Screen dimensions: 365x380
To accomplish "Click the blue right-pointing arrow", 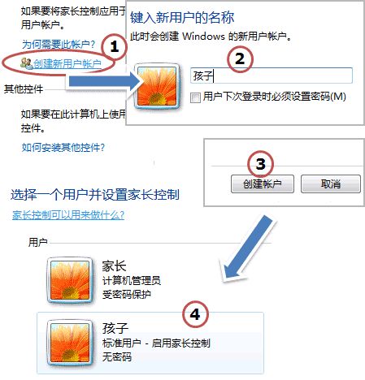I will coord(105,81).
